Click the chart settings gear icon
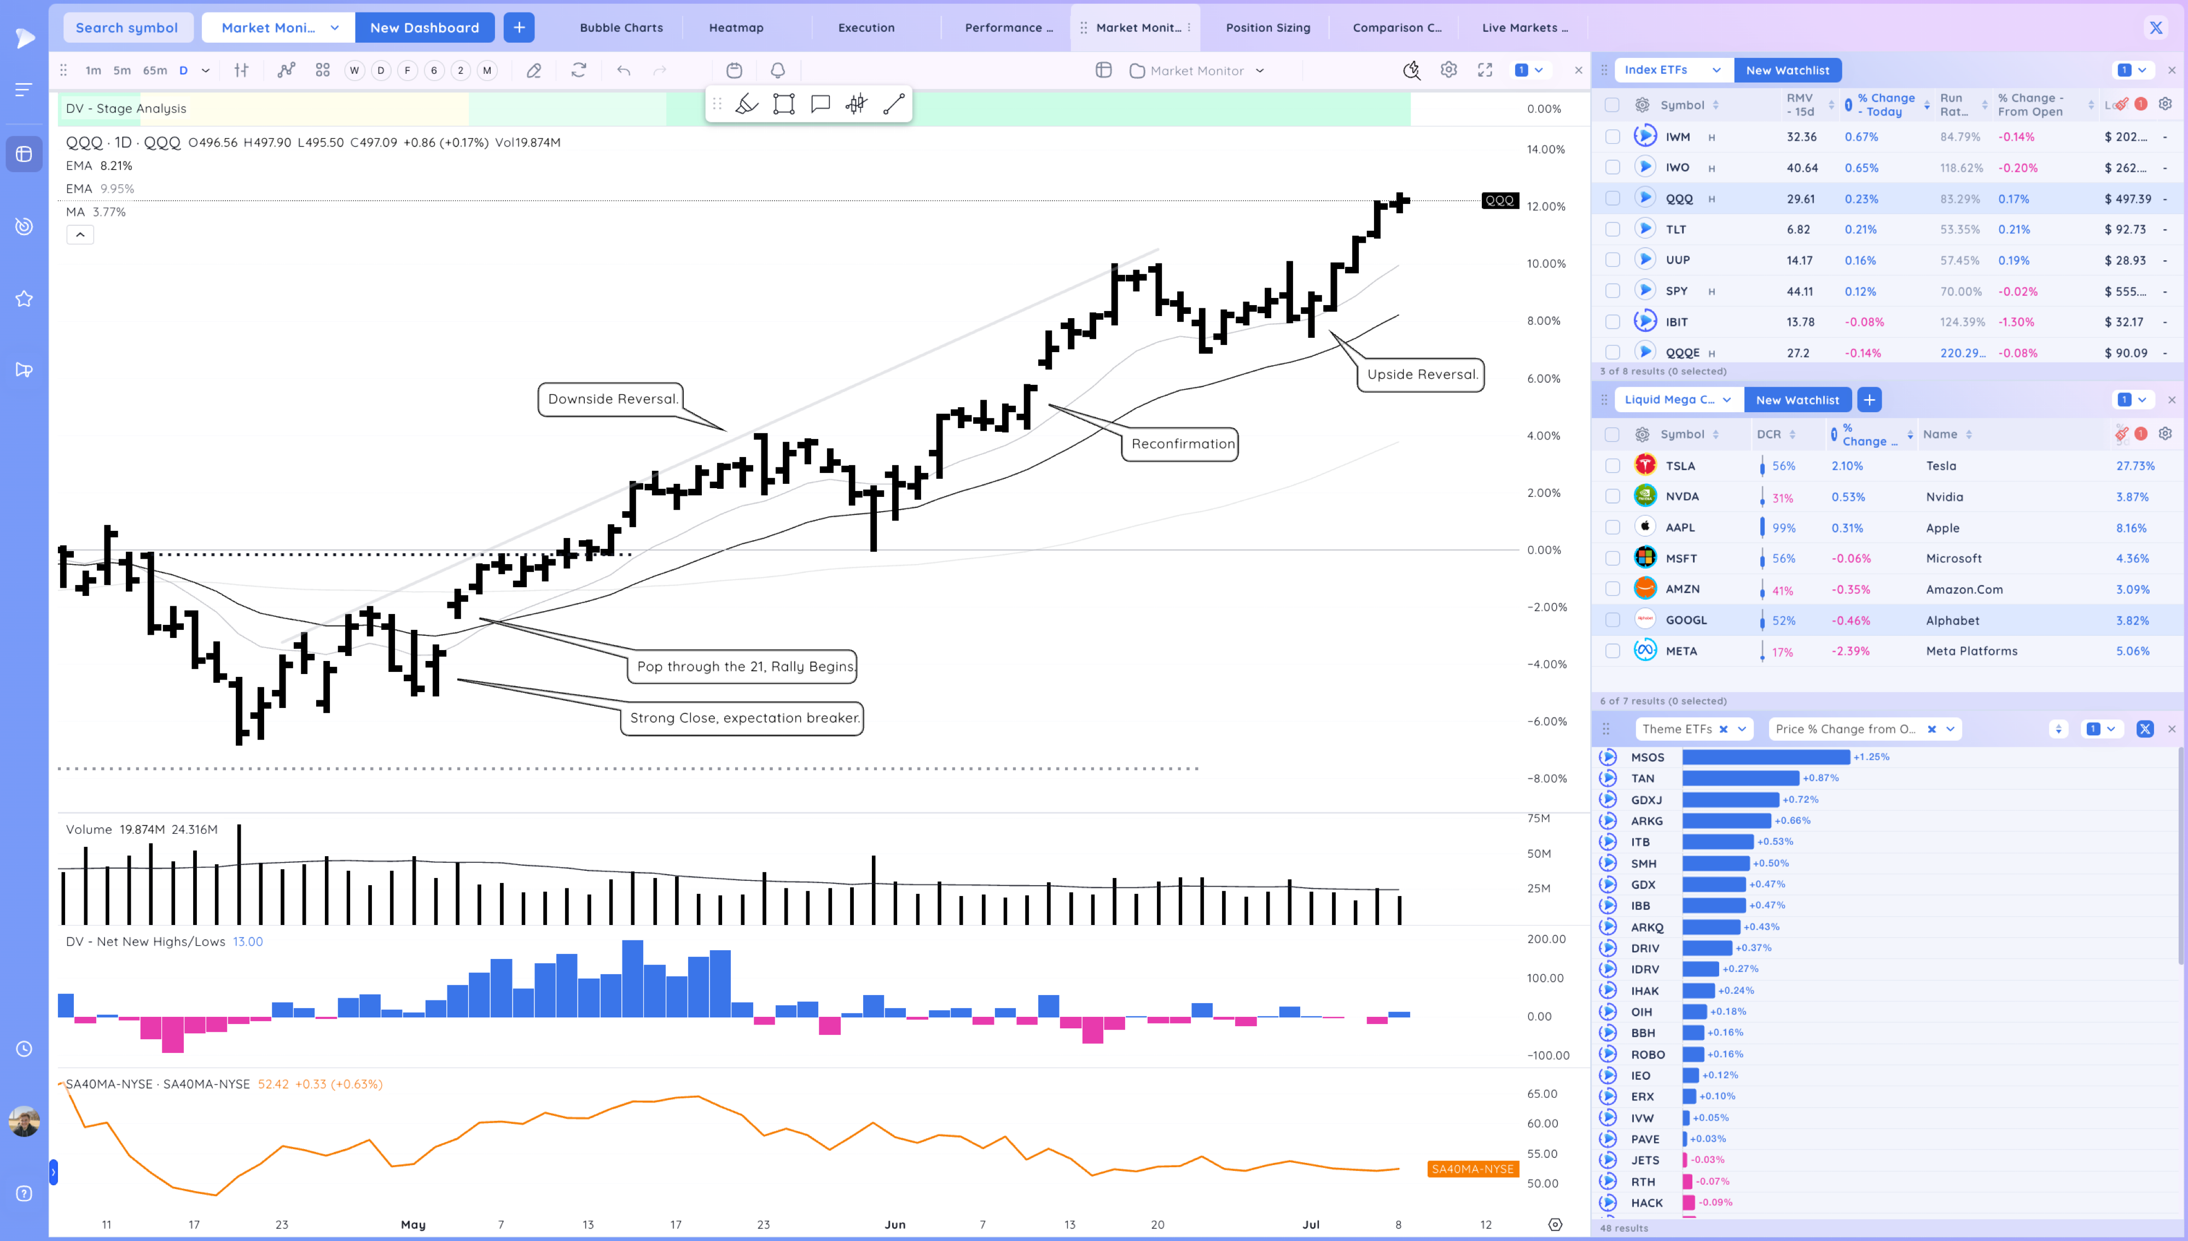This screenshot has height=1241, width=2188. (x=1448, y=70)
